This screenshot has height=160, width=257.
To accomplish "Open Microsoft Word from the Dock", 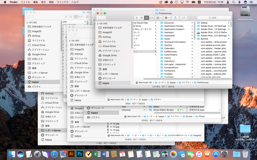I will point(105,154).
